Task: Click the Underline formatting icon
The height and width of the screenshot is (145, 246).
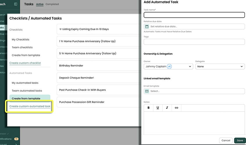Action: 158,108
